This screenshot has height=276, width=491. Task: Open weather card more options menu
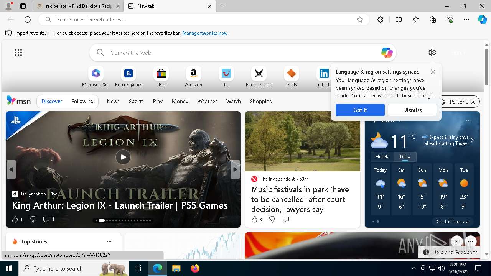click(468, 120)
